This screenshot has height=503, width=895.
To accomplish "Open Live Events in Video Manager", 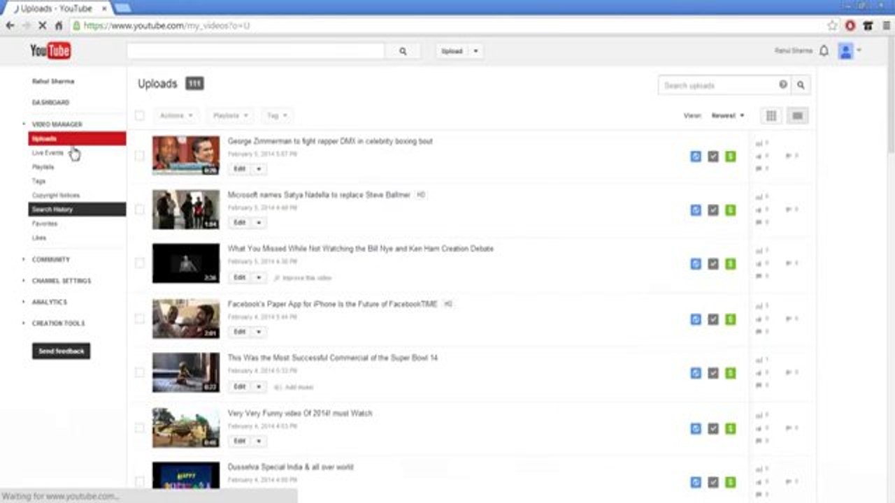I will pos(48,153).
